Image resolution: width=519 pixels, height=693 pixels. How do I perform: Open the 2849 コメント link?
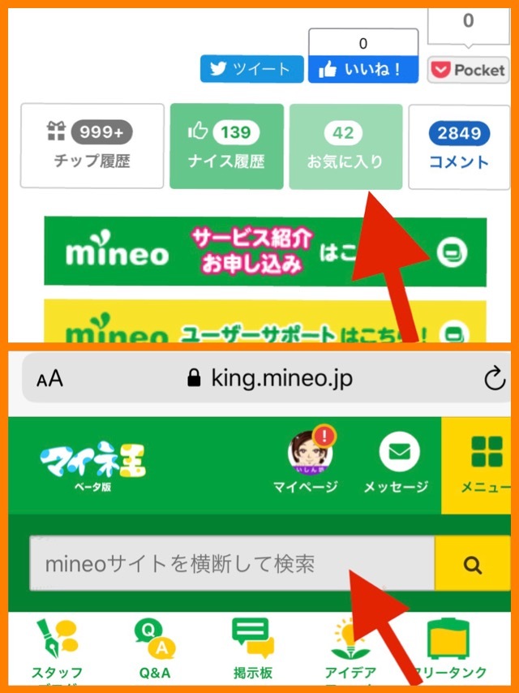coord(459,147)
